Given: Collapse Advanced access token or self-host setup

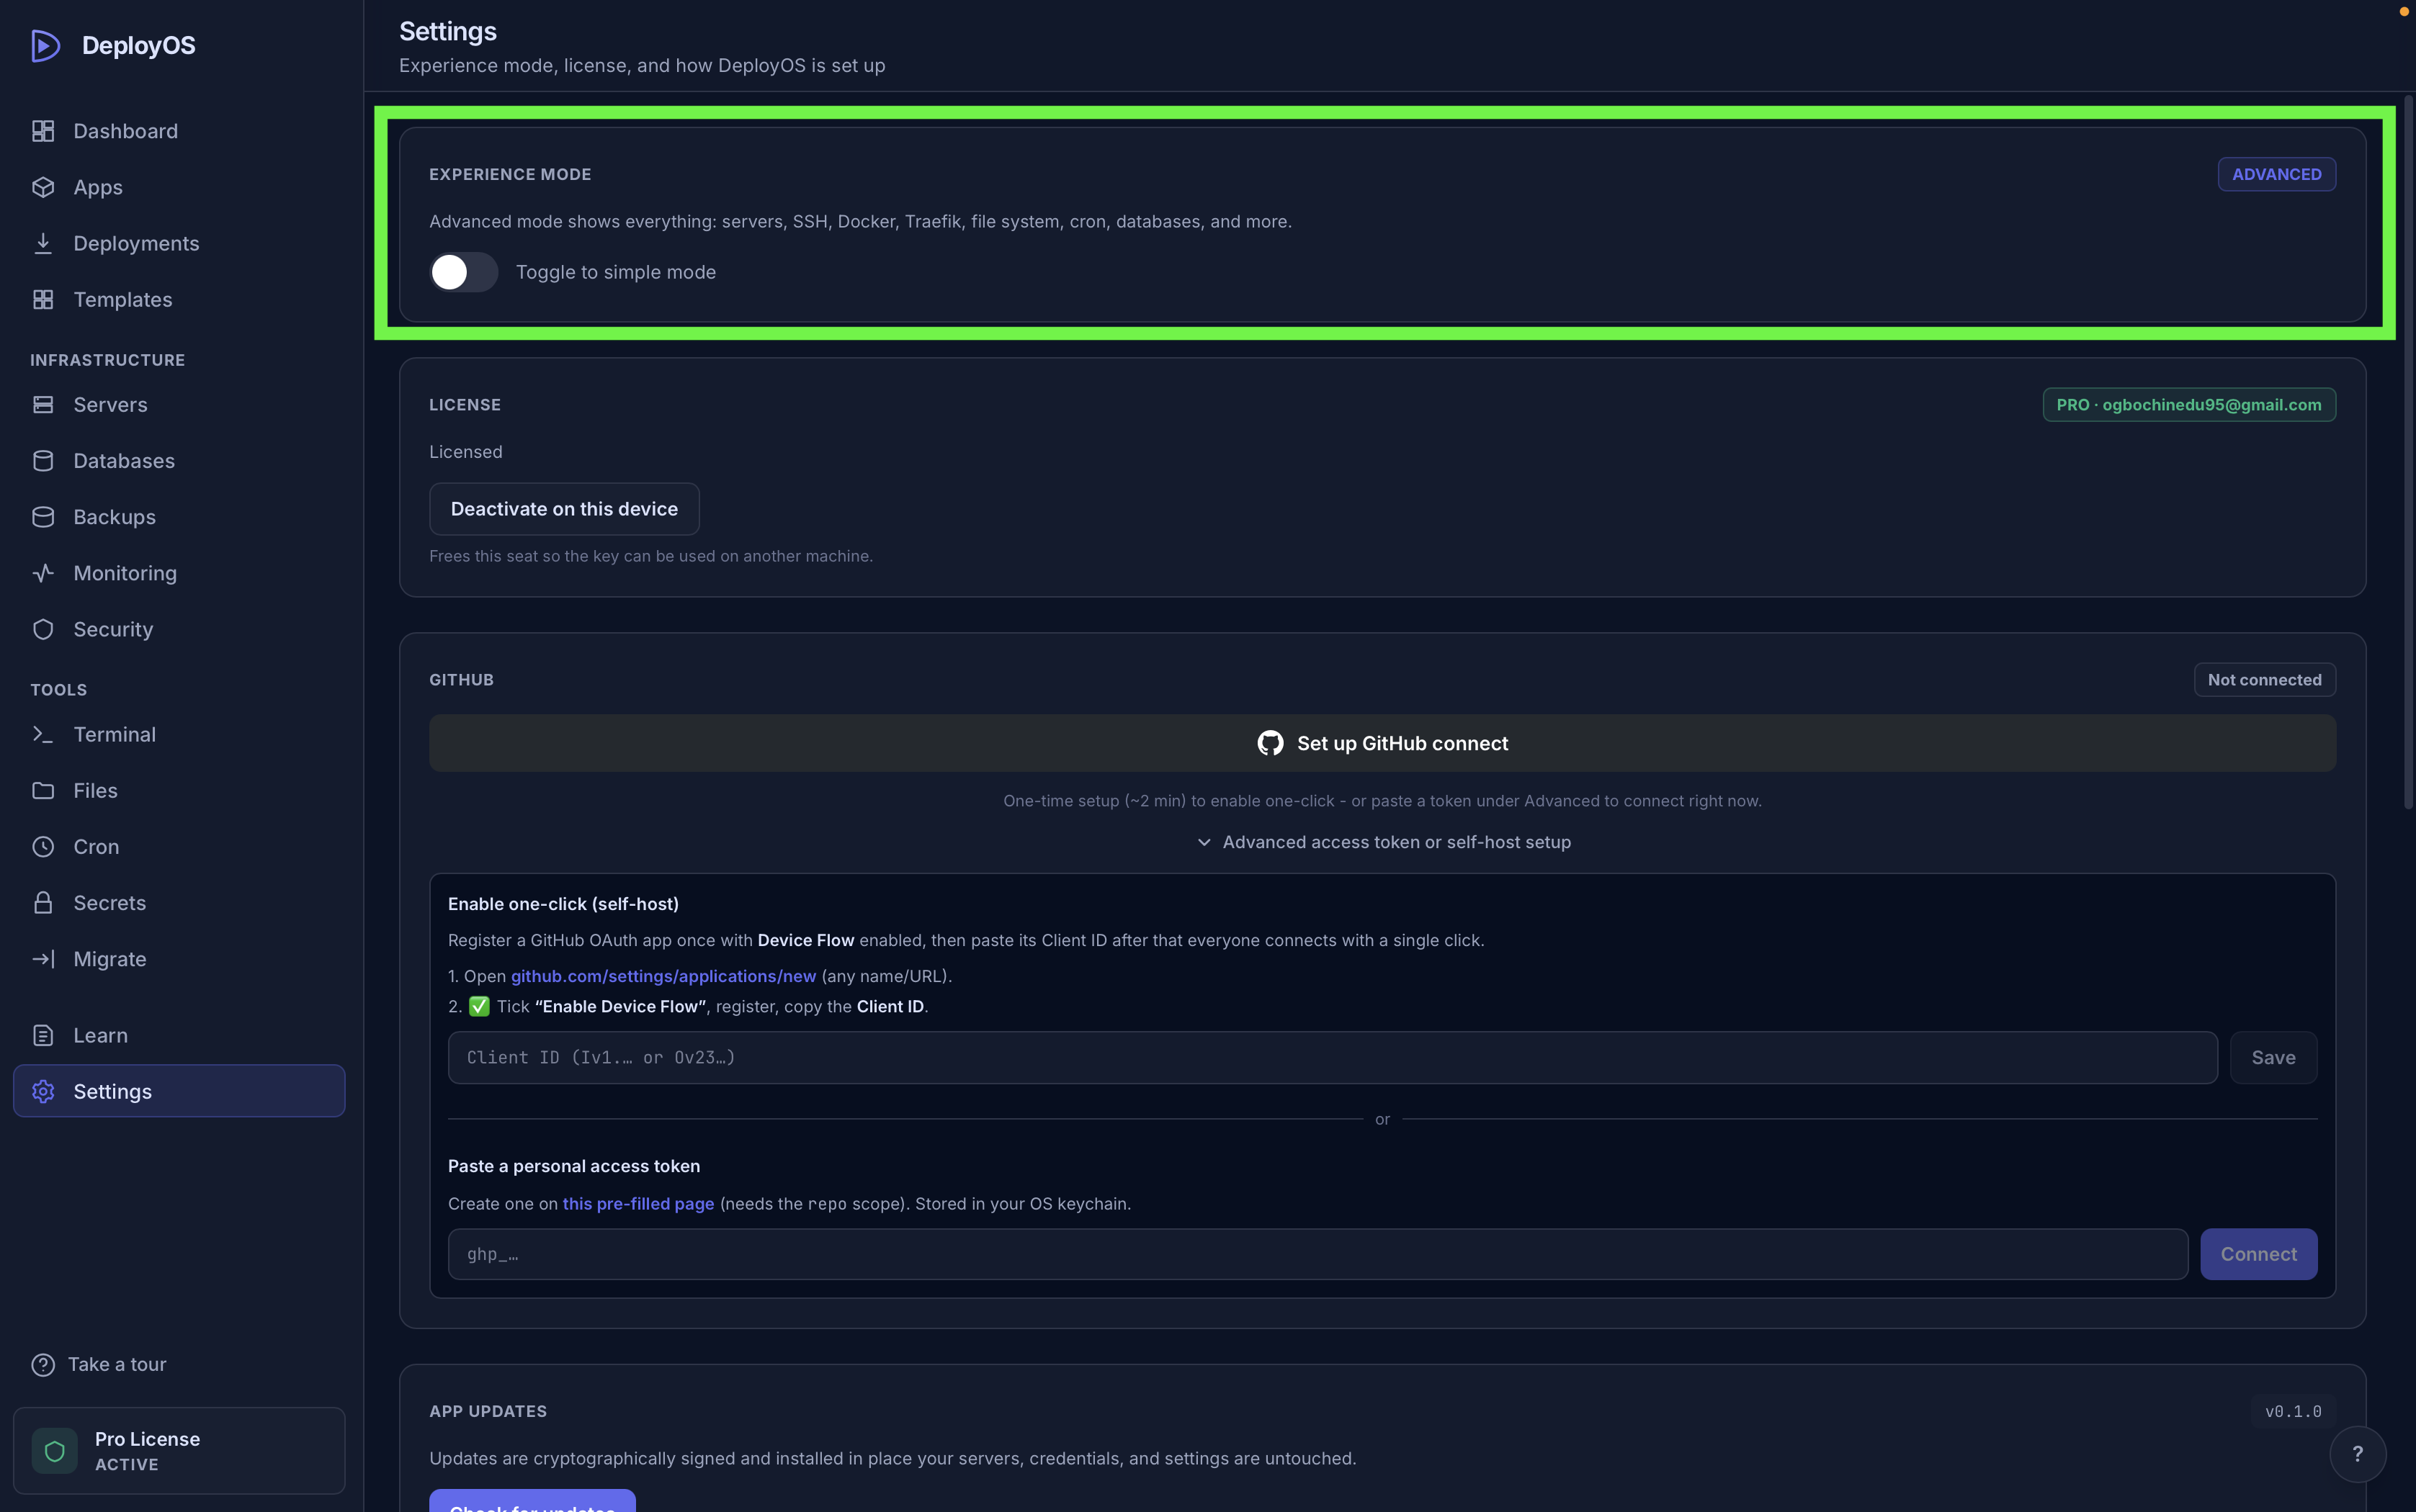Looking at the screenshot, I should pyautogui.click(x=1384, y=842).
